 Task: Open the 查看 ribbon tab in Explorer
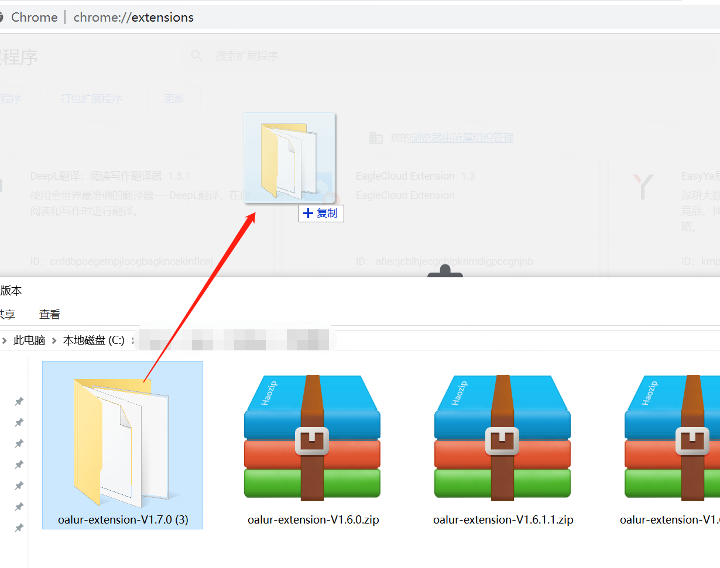tap(50, 315)
